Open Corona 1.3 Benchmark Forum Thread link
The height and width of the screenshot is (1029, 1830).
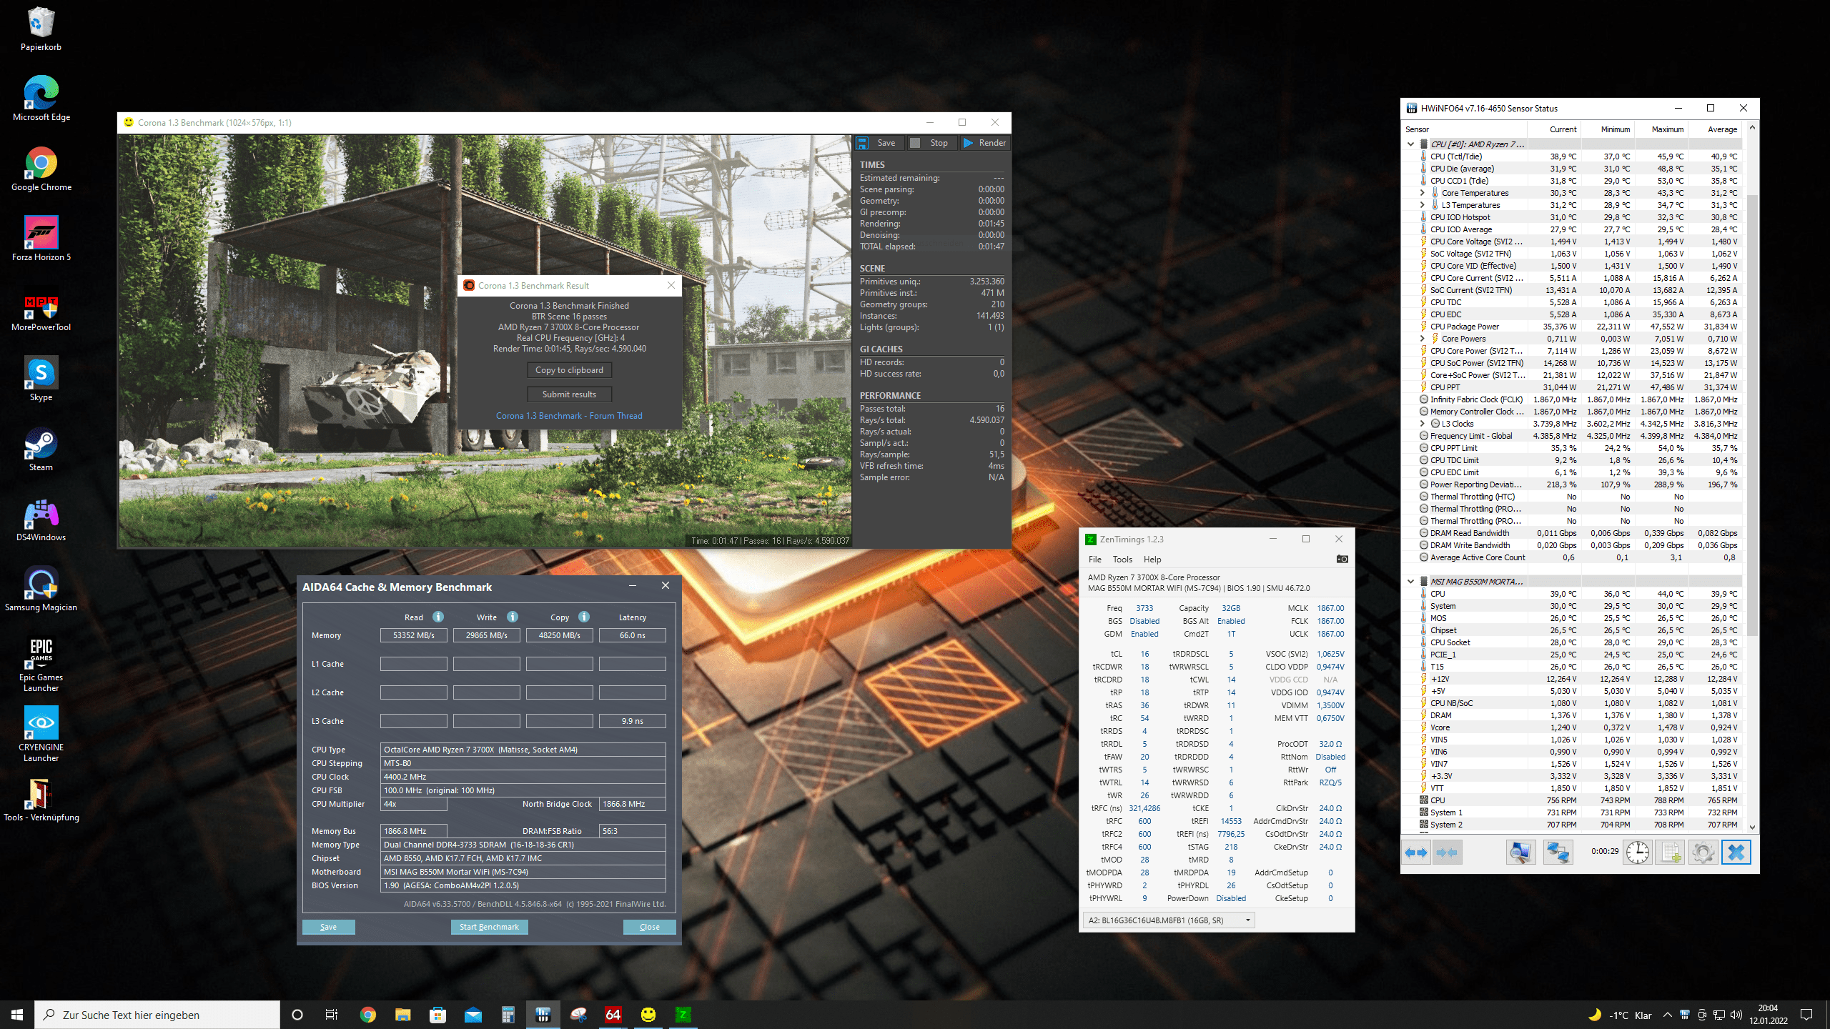[569, 416]
